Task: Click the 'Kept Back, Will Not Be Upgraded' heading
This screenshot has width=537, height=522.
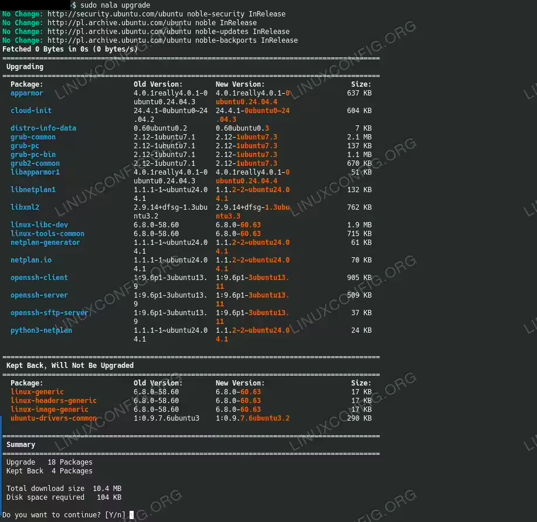Action: tap(70, 365)
